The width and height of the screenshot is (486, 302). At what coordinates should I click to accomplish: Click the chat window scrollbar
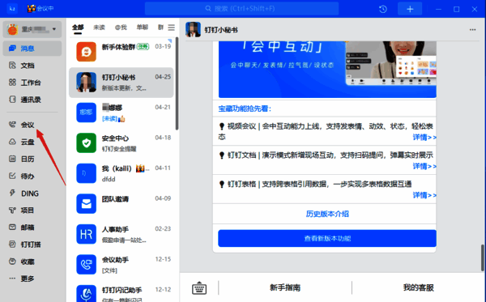[x=483, y=257]
